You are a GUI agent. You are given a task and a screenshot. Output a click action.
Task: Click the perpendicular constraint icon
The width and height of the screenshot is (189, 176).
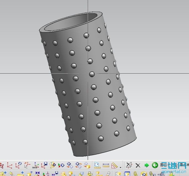click(x=46, y=174)
